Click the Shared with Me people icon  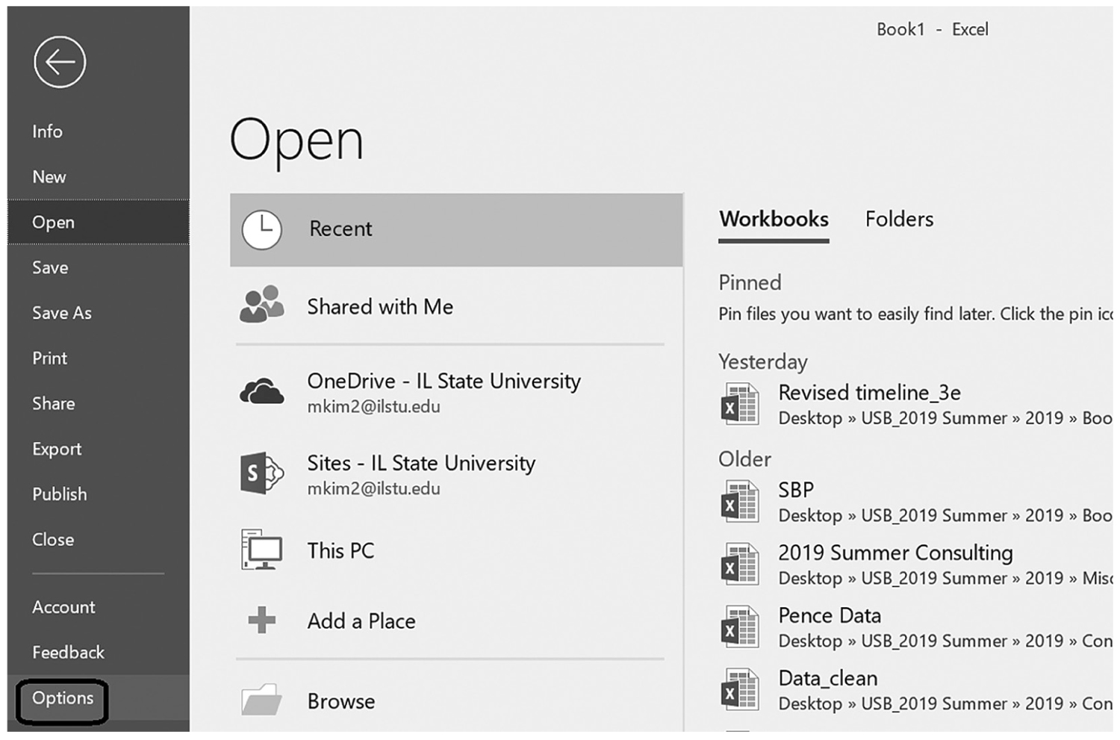pos(261,305)
